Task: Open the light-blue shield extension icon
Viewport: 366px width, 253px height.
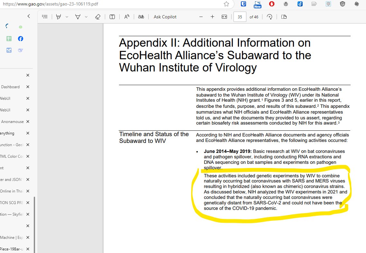Action: point(328,4)
